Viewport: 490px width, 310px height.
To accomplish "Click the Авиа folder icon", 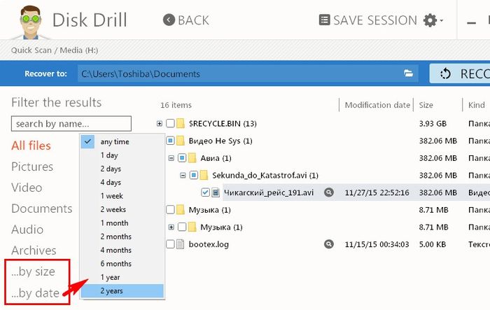I will tap(192, 158).
